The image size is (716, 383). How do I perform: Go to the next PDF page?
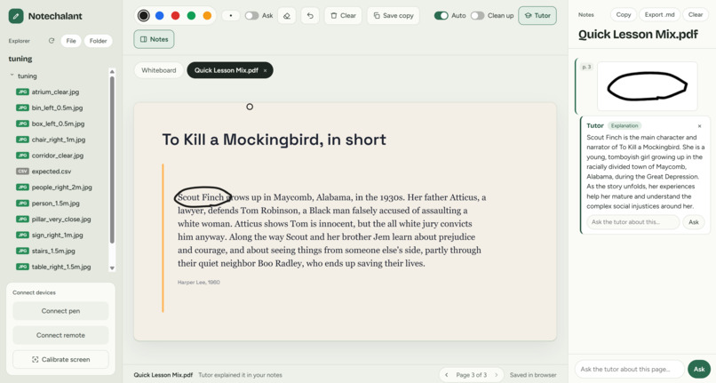[497, 375]
